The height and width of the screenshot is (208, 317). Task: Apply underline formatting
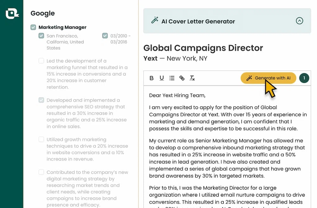click(162, 78)
